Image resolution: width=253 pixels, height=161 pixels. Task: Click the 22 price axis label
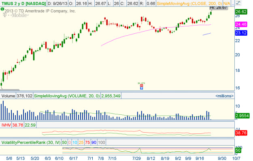click(x=237, y=41)
